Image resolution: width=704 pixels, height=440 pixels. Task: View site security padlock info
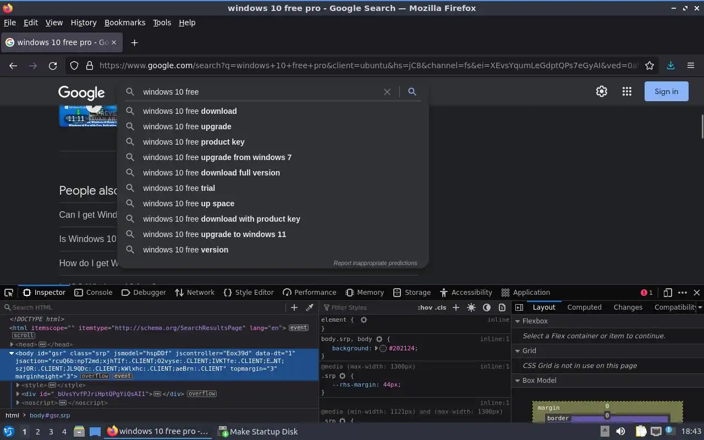[89, 65]
